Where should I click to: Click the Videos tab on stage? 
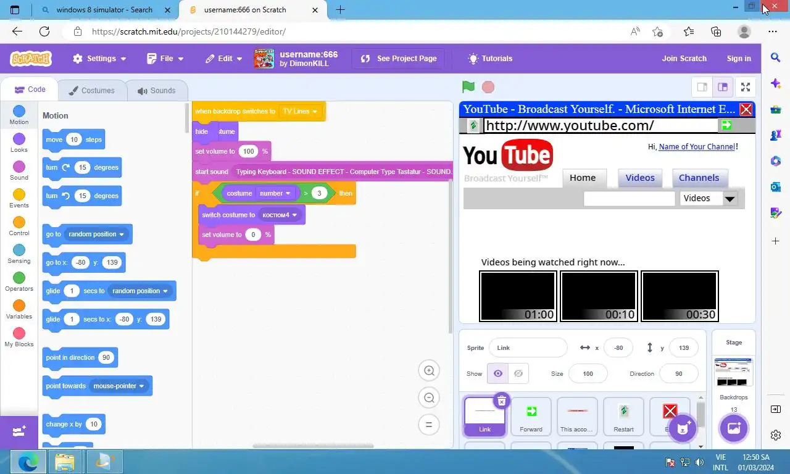point(640,178)
